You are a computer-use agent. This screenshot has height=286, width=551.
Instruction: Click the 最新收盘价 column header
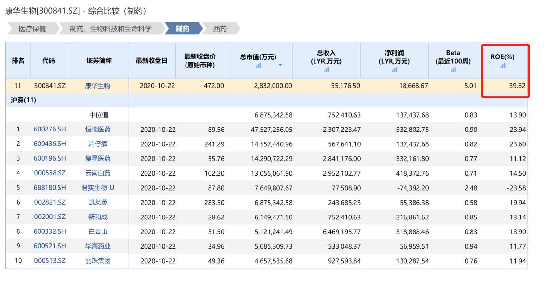click(x=200, y=60)
